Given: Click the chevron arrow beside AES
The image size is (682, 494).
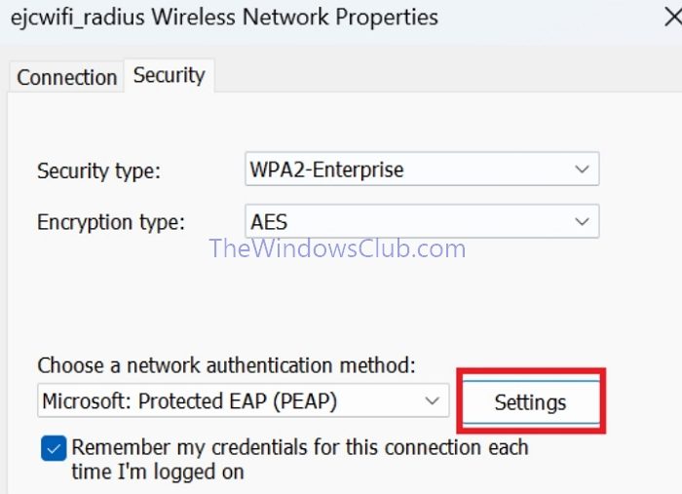Looking at the screenshot, I should 582,220.
